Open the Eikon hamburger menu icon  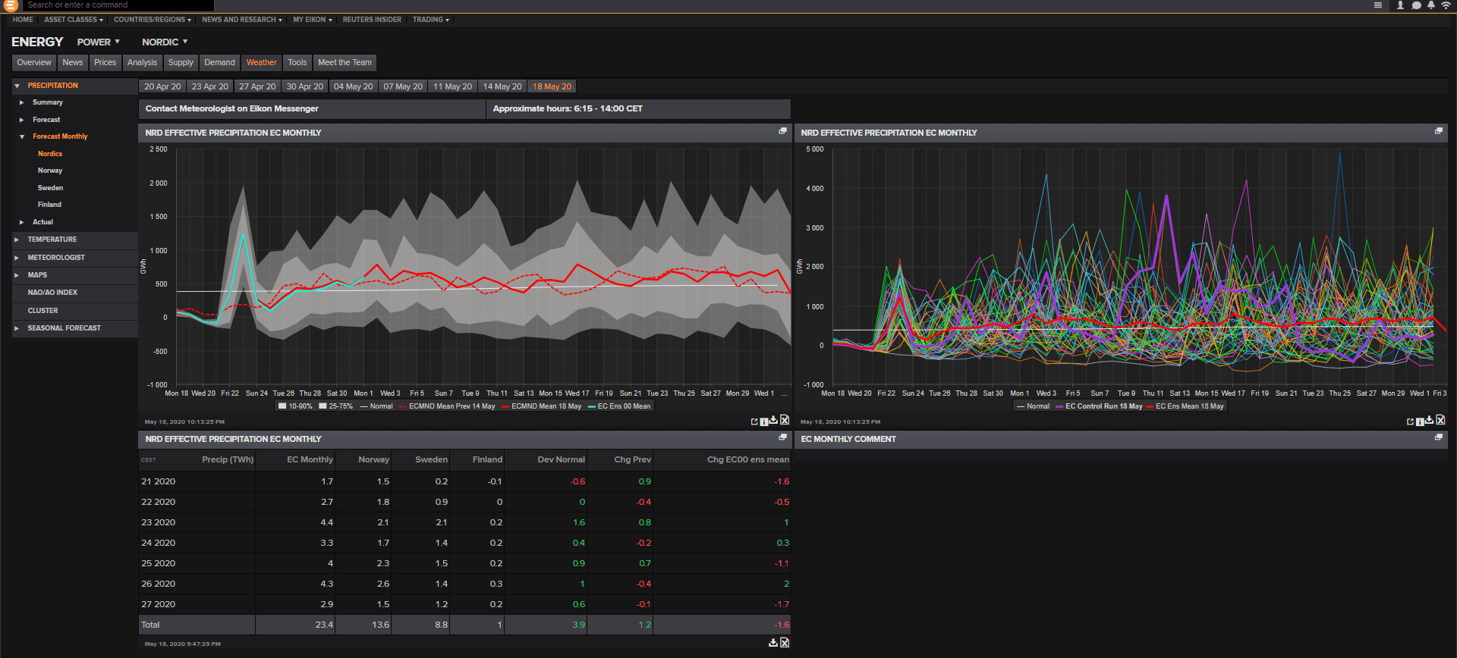1377,5
